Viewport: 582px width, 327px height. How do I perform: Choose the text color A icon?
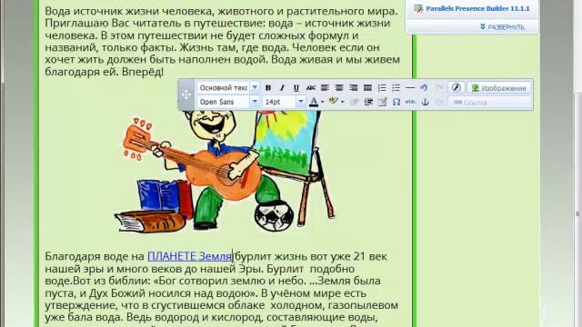click(314, 102)
